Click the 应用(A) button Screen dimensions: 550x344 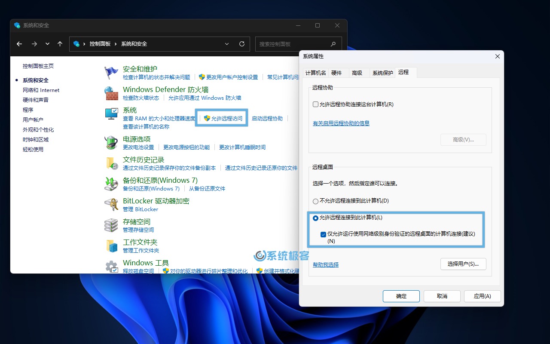(x=483, y=296)
